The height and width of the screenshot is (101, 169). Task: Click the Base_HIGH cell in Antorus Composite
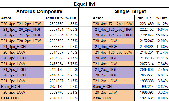pos(22,87)
